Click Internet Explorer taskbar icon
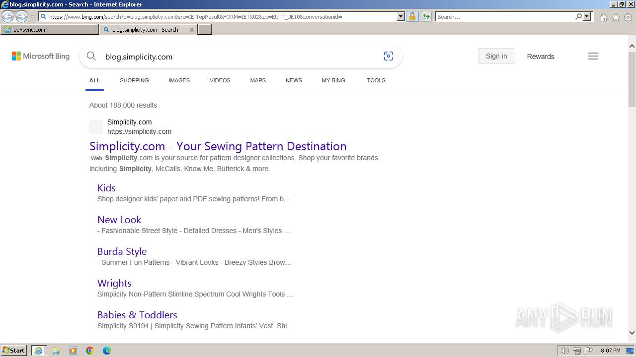This screenshot has height=357, width=636. [38, 351]
